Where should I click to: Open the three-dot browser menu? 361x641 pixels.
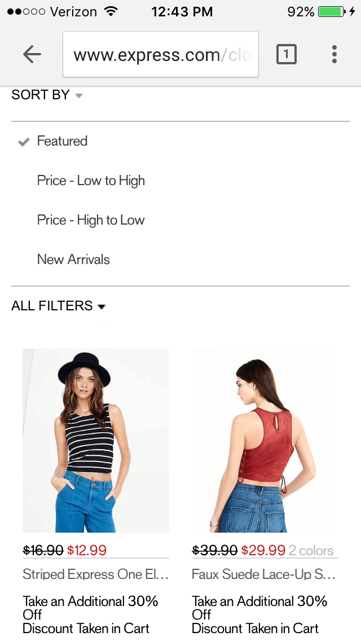click(x=334, y=54)
